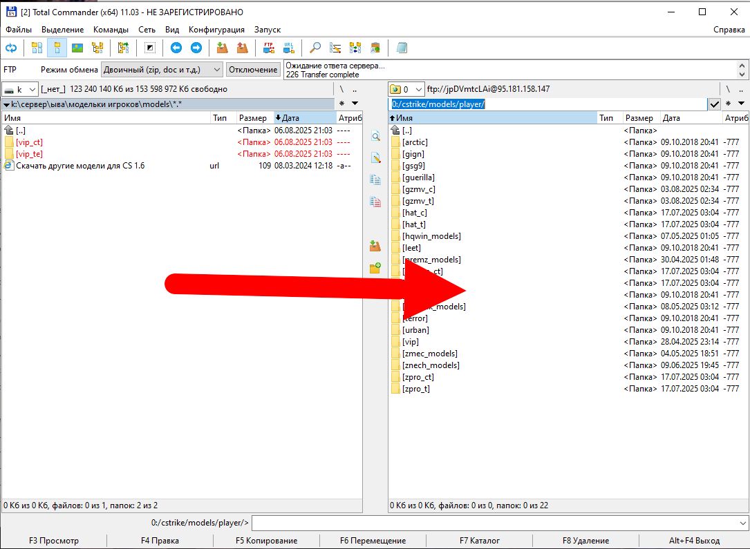Switch to thumbnail view mode in toolbar

coord(77,48)
